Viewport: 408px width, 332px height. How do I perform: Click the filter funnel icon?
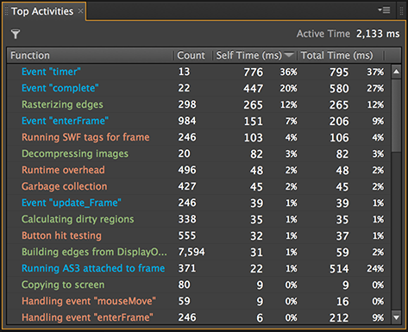(x=16, y=34)
